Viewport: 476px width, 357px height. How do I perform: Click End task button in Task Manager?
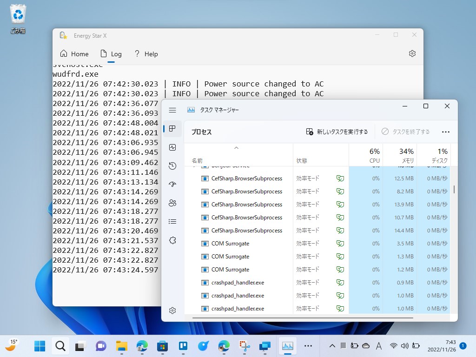[x=405, y=132]
